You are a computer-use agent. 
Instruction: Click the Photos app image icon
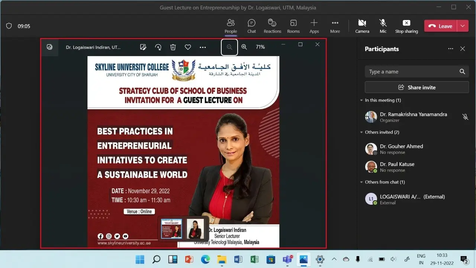(49, 47)
